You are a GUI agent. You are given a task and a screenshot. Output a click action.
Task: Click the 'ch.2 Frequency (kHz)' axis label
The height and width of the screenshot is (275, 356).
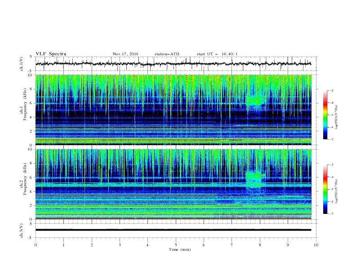(x=23, y=179)
